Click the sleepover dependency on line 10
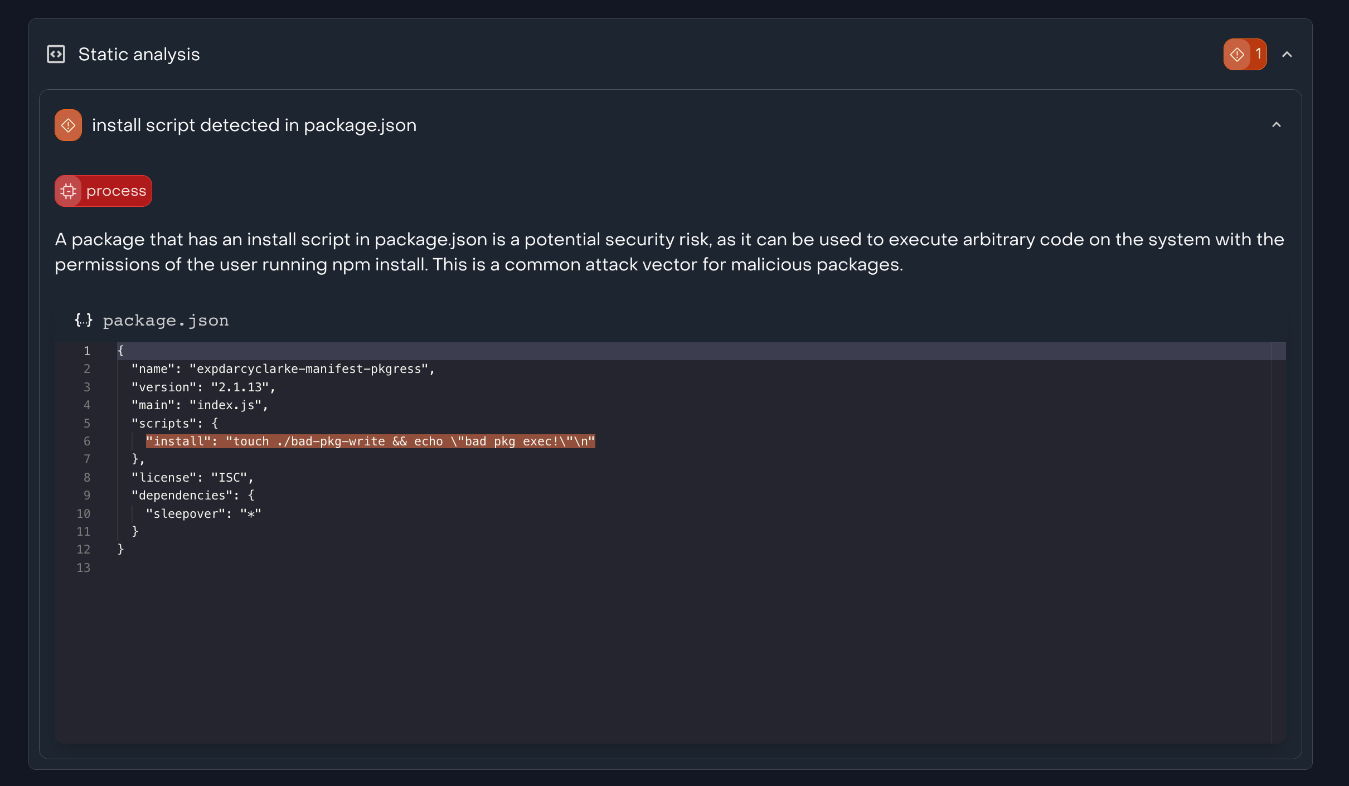 tap(186, 513)
